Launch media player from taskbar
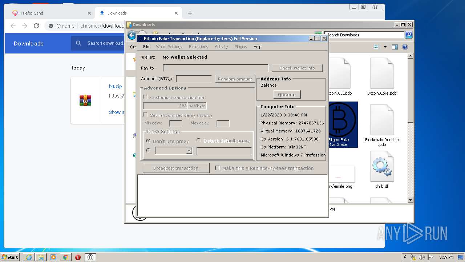This screenshot has height=262, width=465. coord(53,257)
